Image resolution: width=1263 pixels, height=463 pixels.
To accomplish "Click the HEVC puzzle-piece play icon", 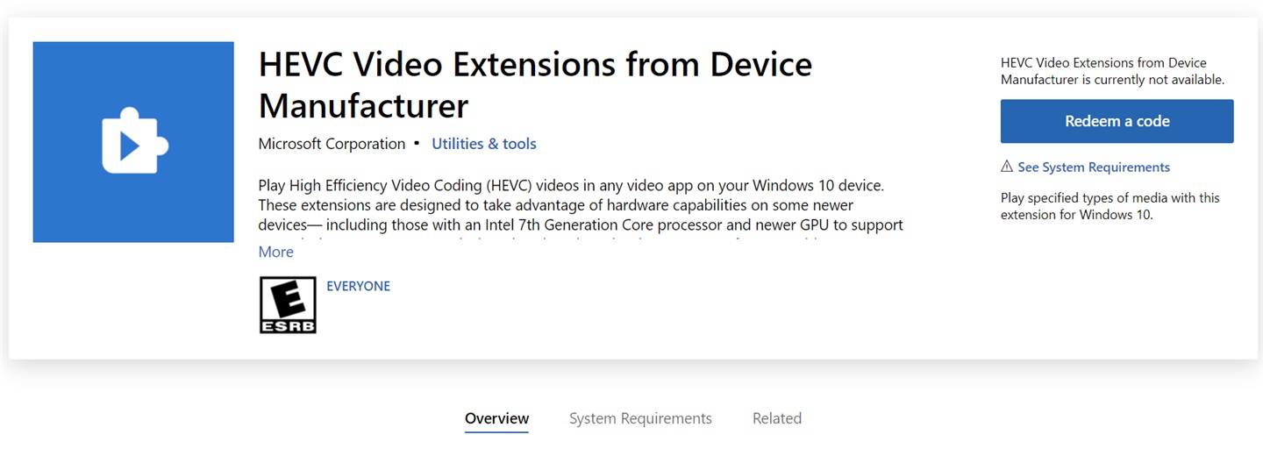I will point(134,141).
